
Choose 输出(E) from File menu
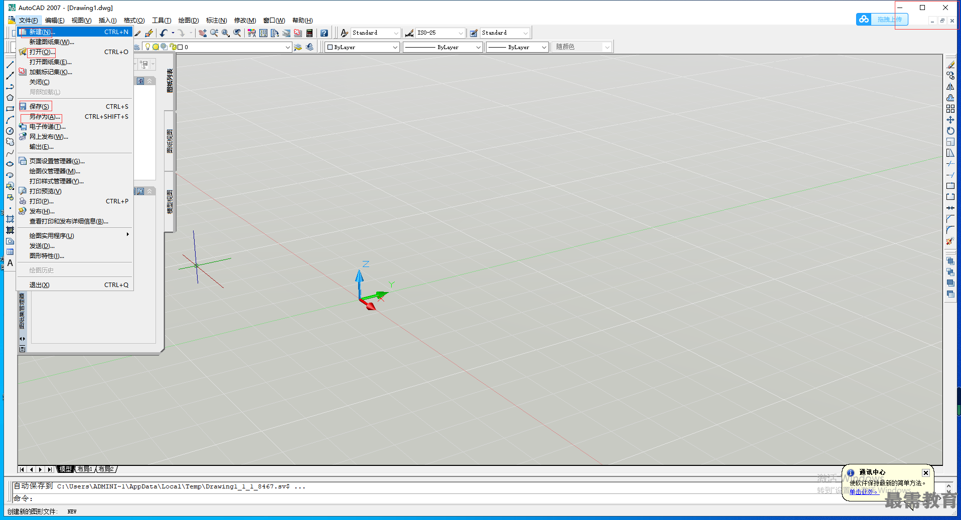coord(75,146)
